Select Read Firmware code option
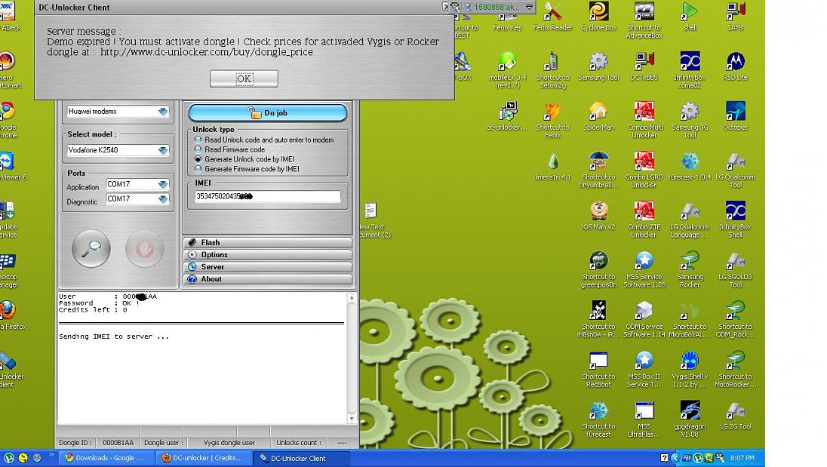Screen dimensions: 827x467 (198, 149)
